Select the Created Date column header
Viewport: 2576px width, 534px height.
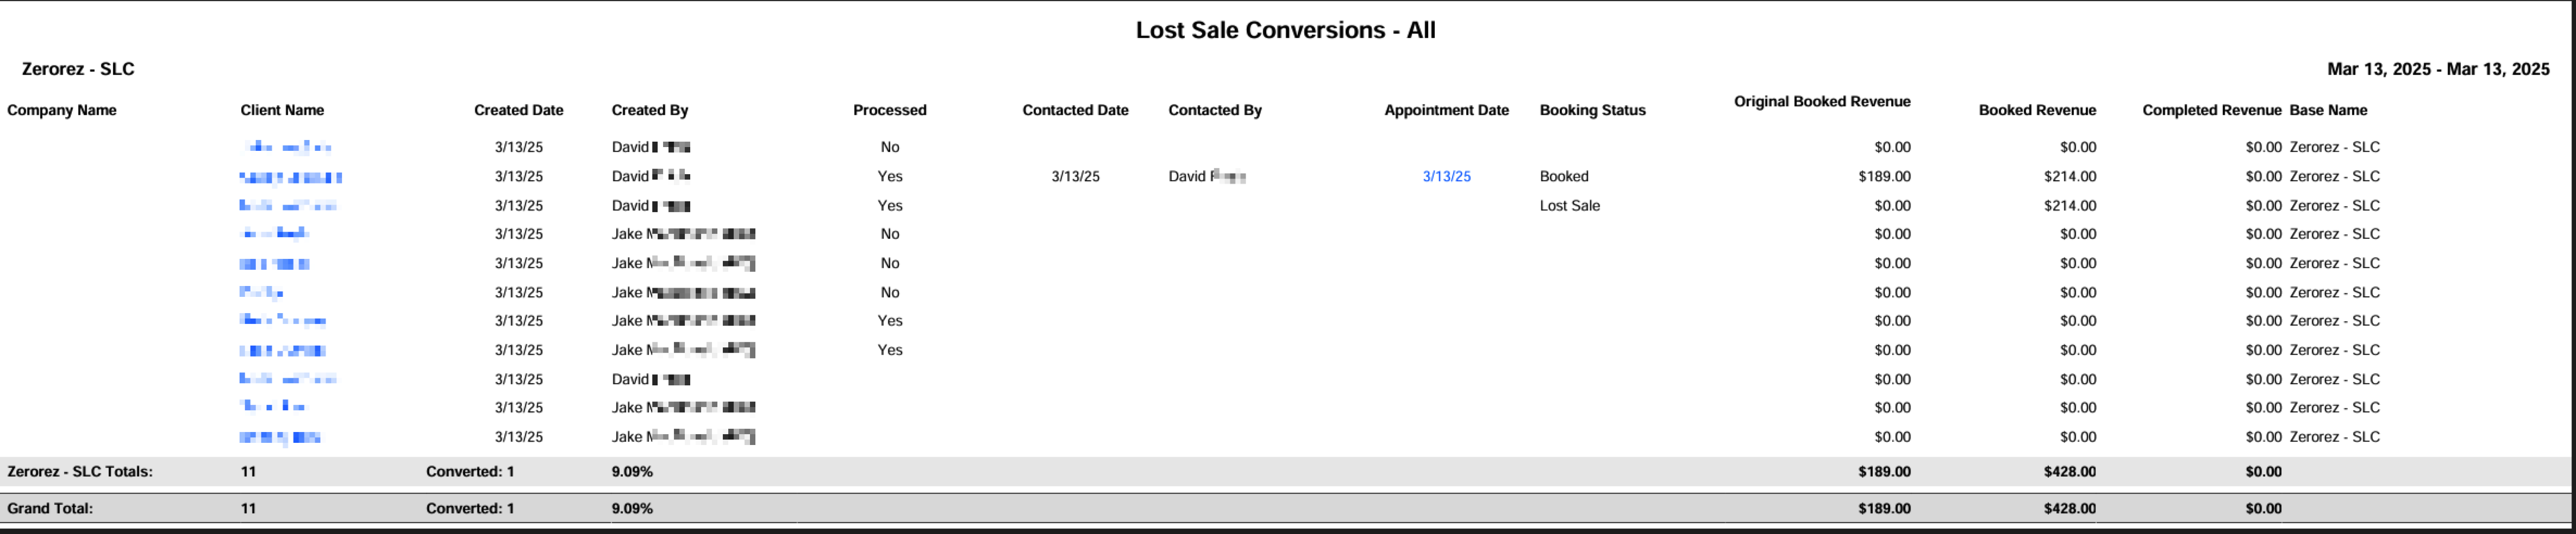pyautogui.click(x=518, y=110)
